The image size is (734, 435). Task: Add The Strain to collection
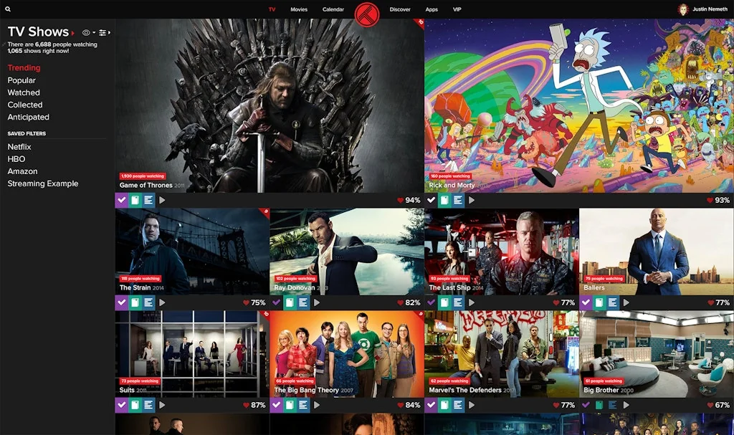[135, 302]
